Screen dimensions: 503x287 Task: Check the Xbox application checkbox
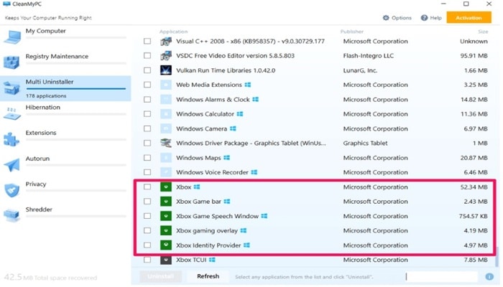click(147, 187)
